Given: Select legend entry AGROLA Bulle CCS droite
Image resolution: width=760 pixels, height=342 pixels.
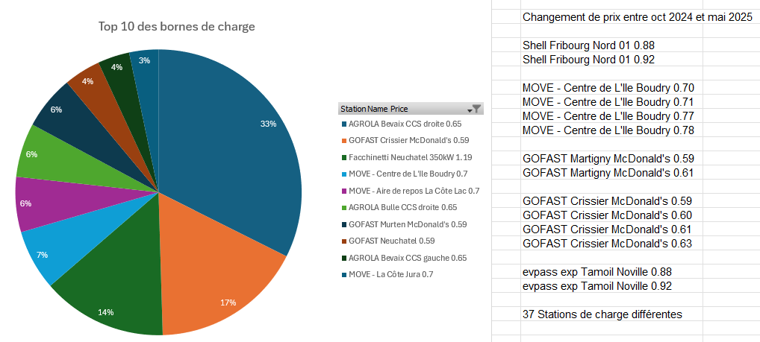Looking at the screenshot, I should point(402,207).
